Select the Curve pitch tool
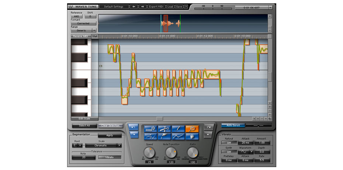343x170 pixels. pyautogui.click(x=150, y=137)
